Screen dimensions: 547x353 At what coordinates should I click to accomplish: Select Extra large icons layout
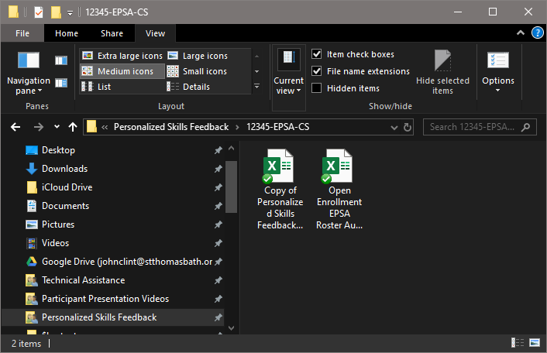point(122,56)
